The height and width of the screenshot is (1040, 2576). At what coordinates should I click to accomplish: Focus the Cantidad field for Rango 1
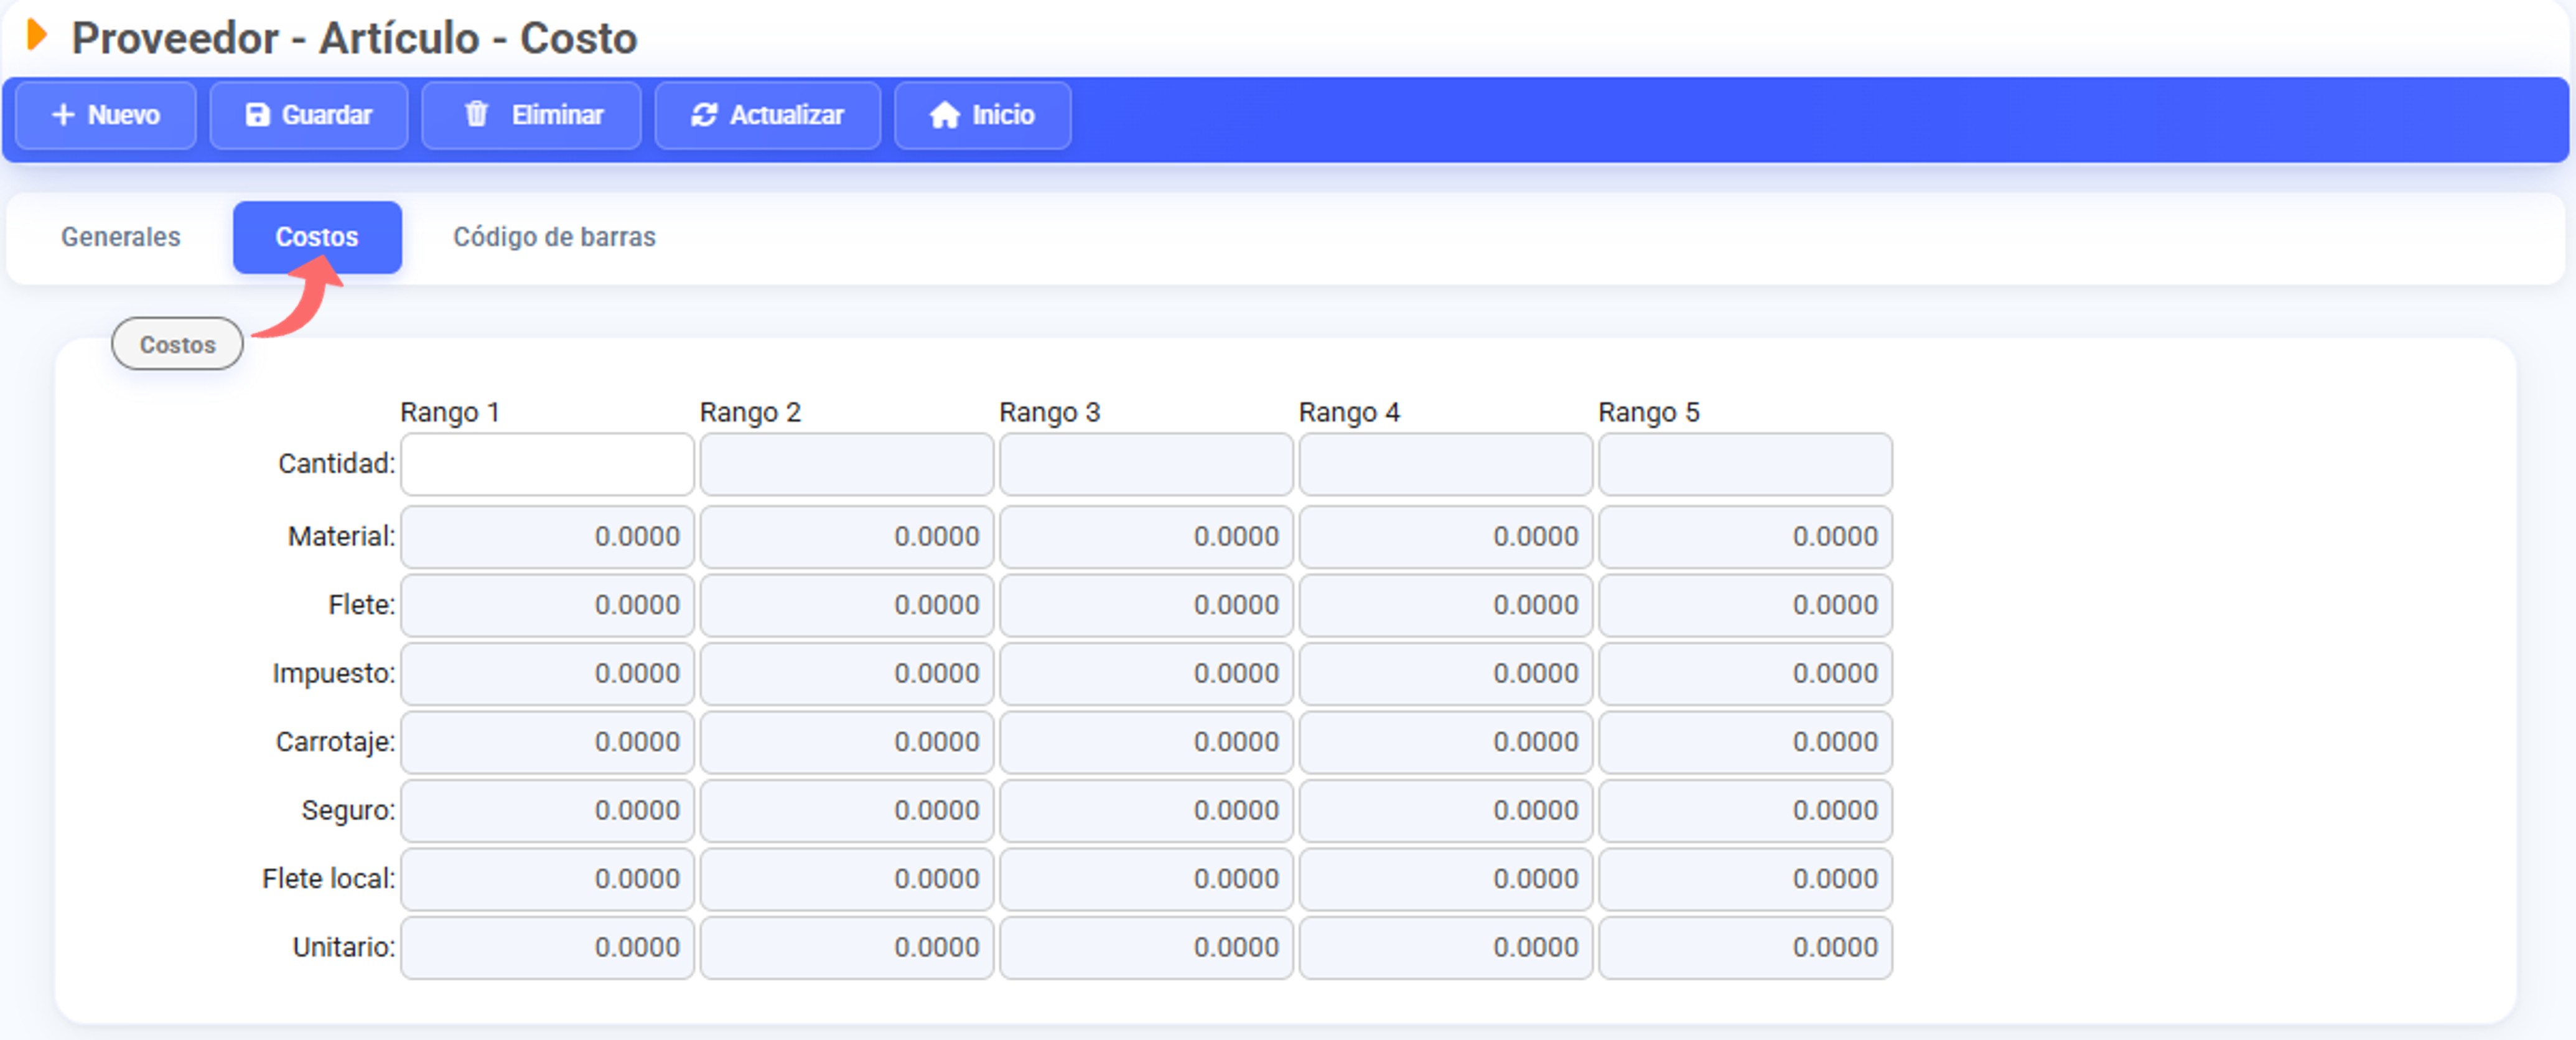coord(547,464)
